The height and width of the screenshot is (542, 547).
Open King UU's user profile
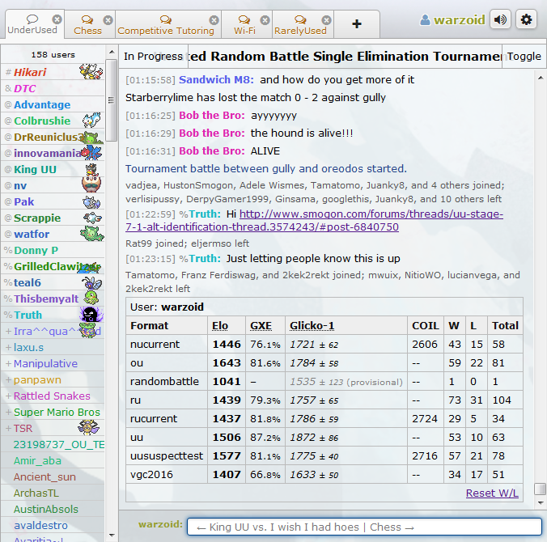point(36,169)
